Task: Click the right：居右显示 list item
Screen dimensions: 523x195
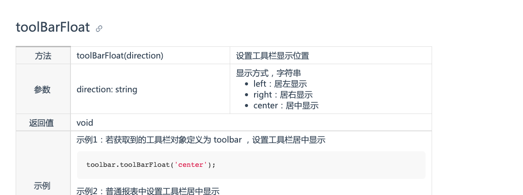Action: (283, 95)
